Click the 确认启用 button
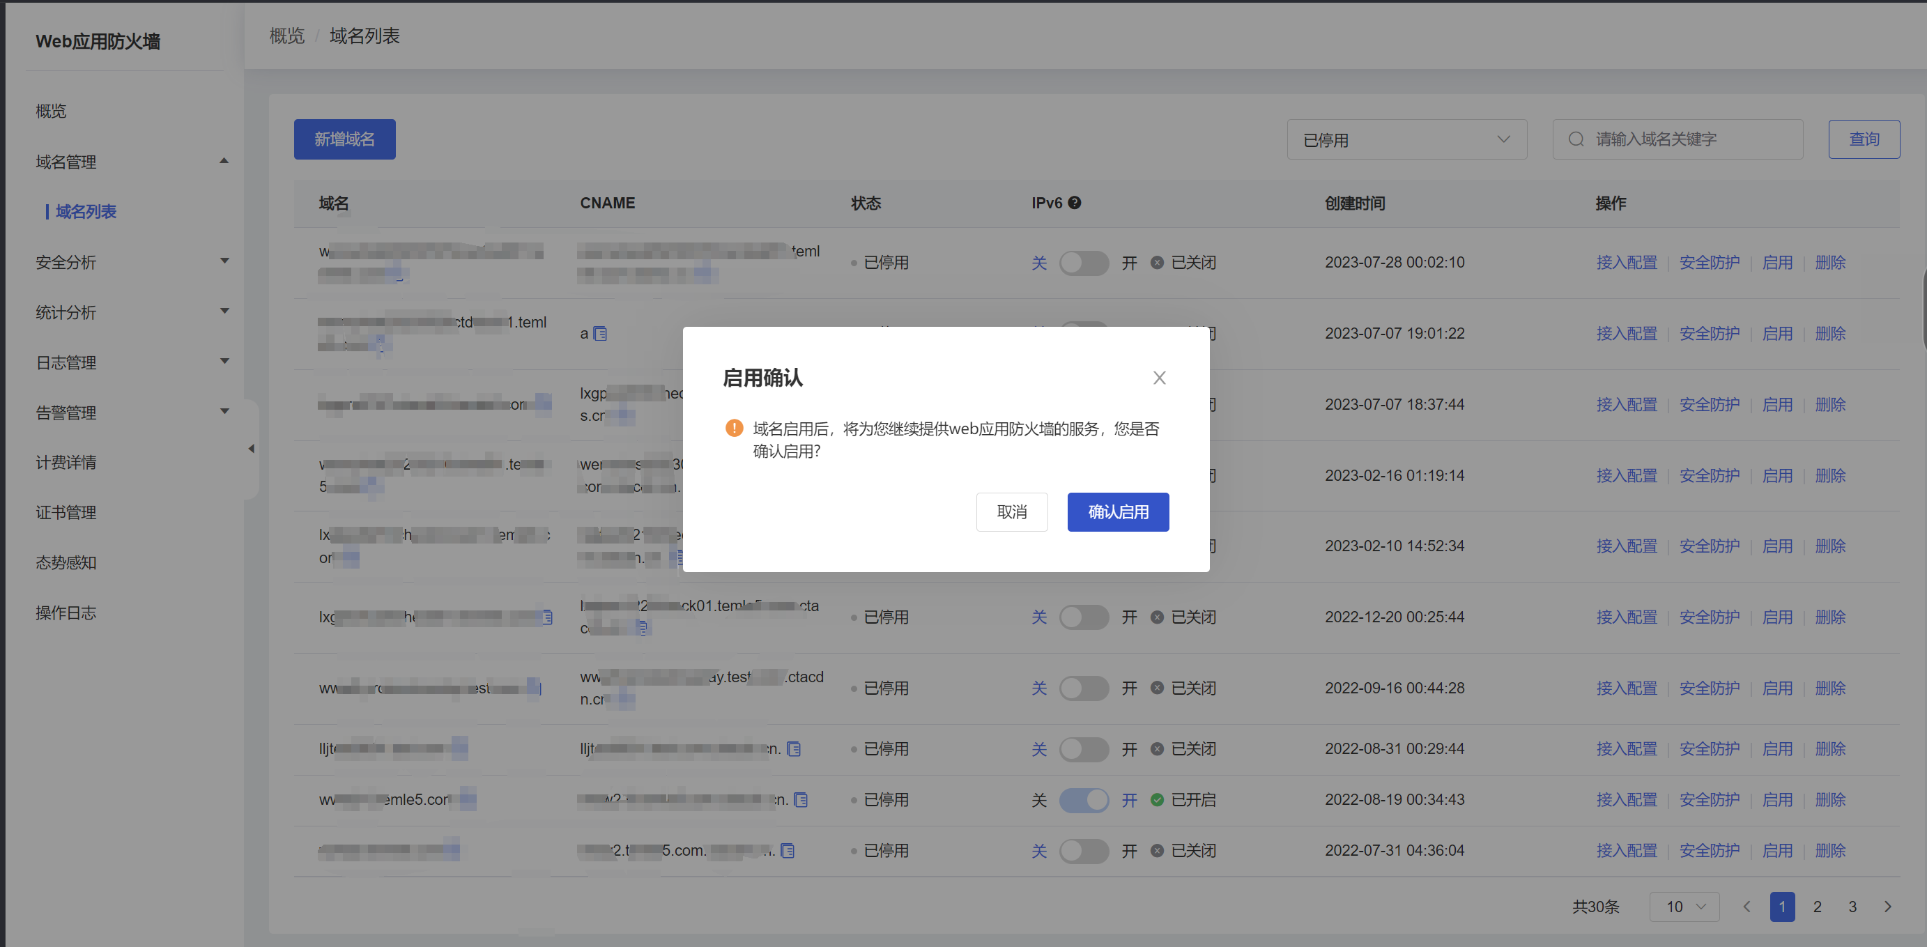 [1117, 511]
